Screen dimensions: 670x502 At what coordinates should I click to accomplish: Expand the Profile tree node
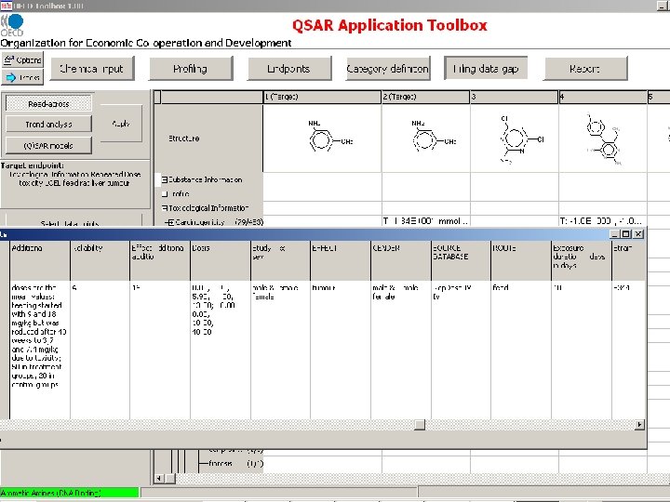(165, 194)
